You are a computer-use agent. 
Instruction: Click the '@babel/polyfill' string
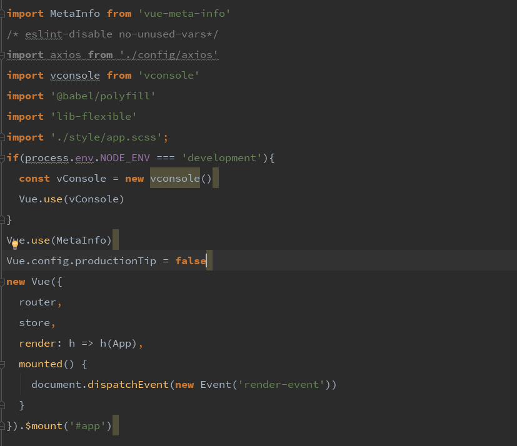[103, 96]
